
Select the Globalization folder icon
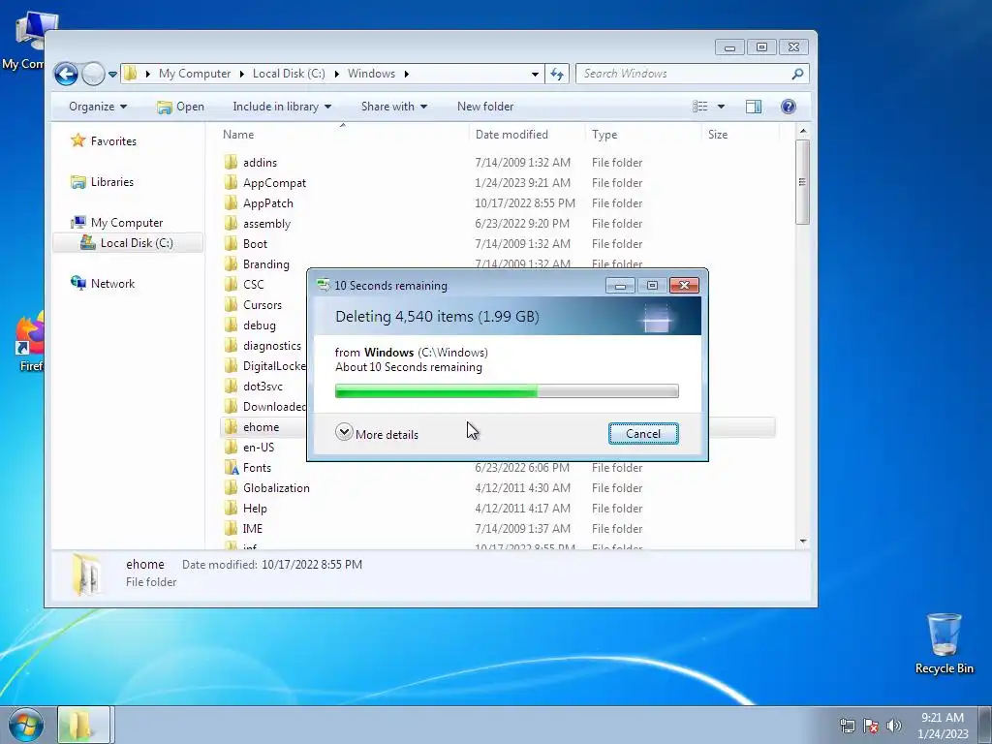pyautogui.click(x=232, y=488)
